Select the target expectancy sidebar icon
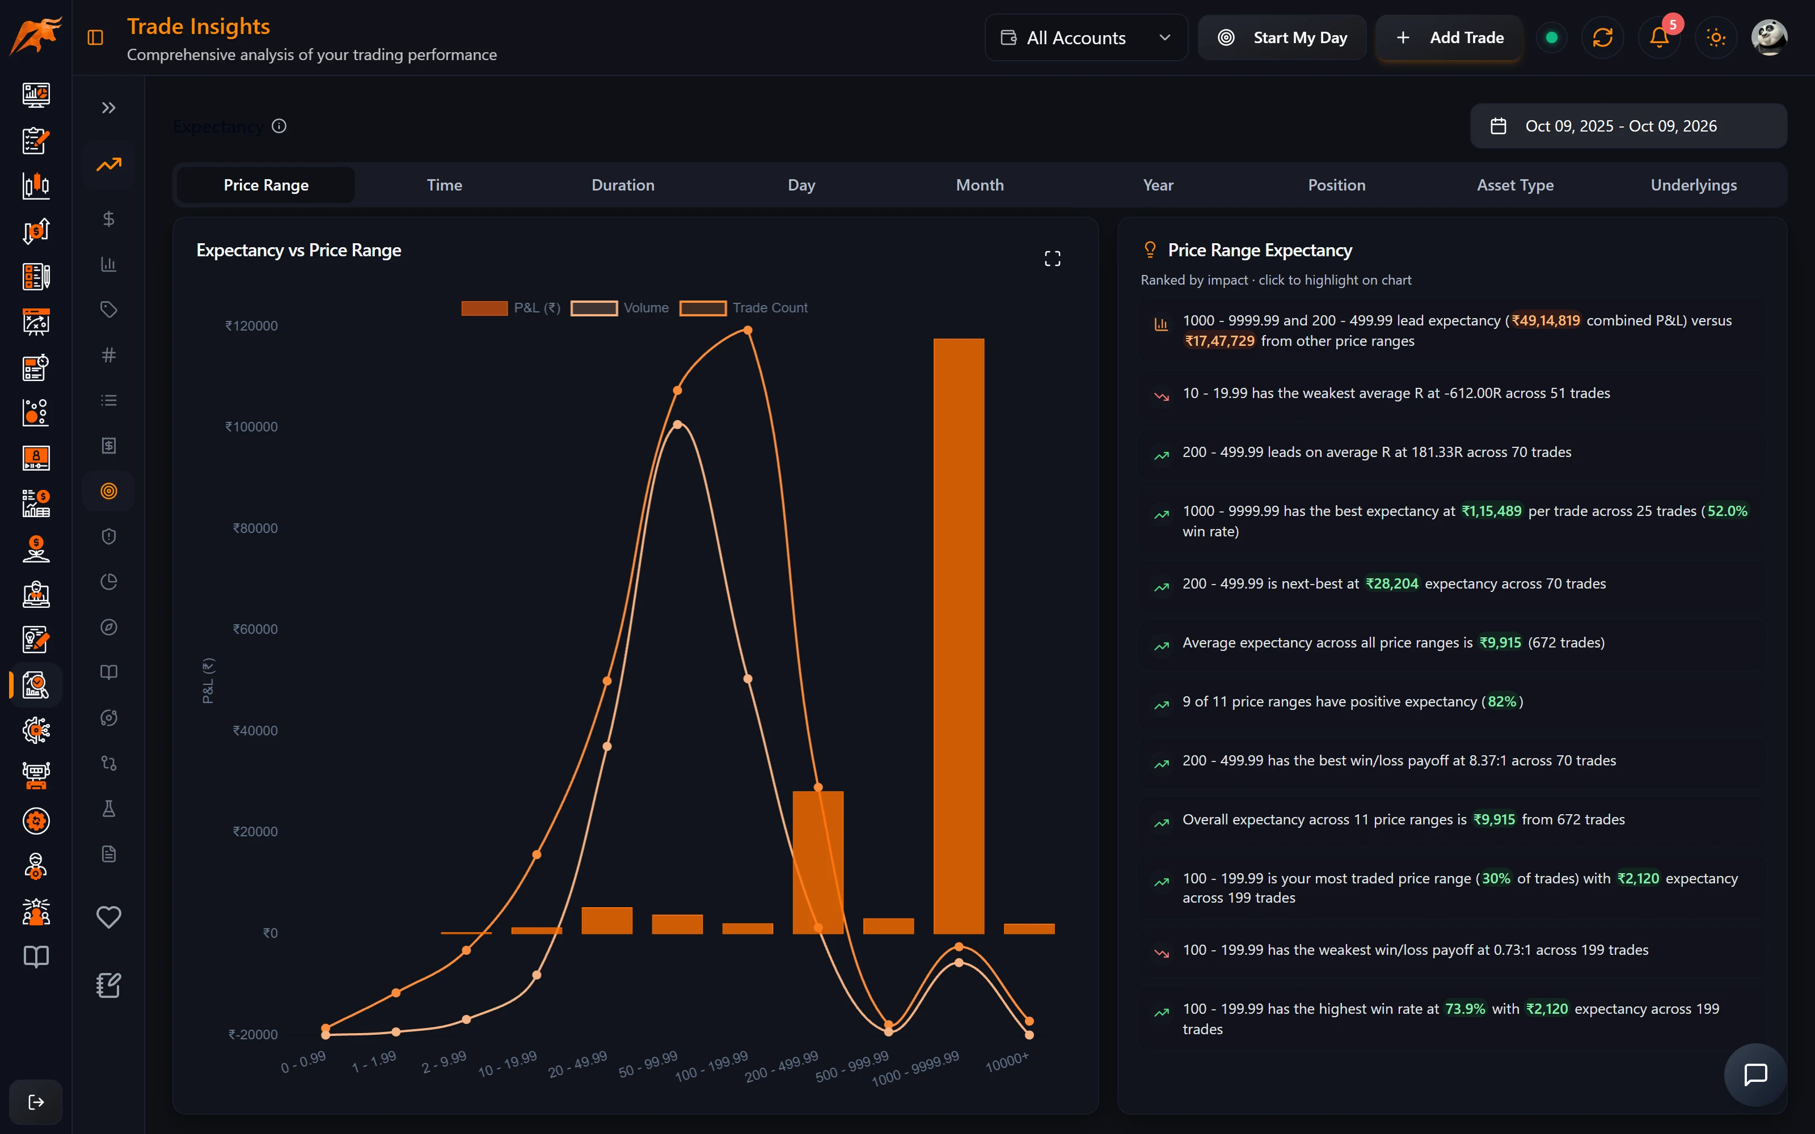Viewport: 1815px width, 1134px height. coord(109,491)
